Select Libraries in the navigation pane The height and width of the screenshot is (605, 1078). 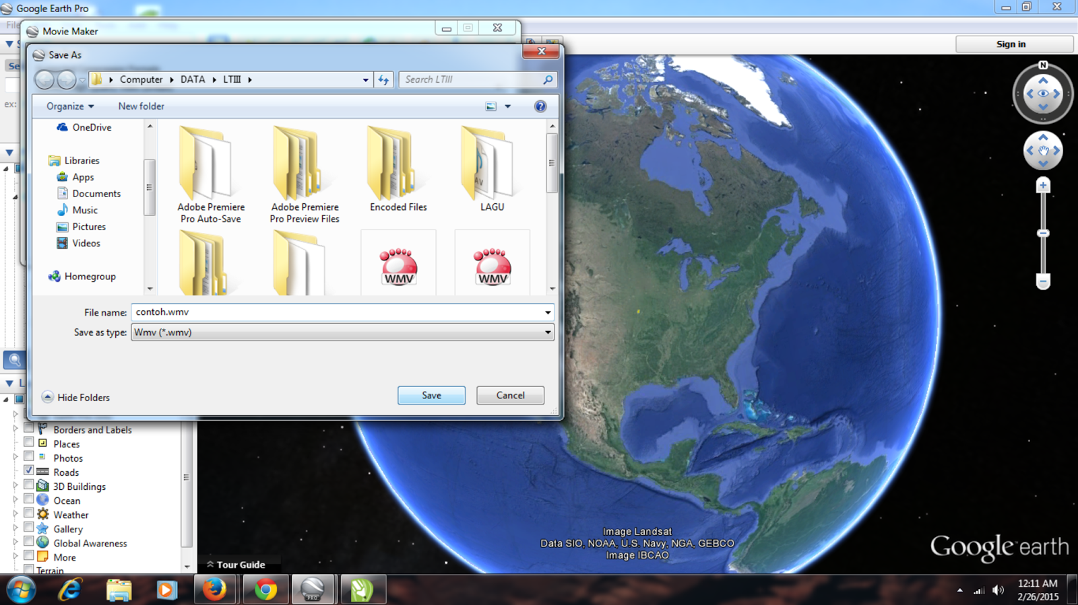pos(74,160)
